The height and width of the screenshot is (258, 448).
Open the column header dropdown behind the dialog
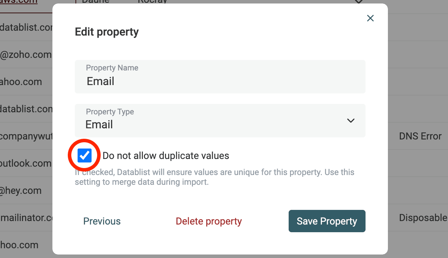pos(359,2)
